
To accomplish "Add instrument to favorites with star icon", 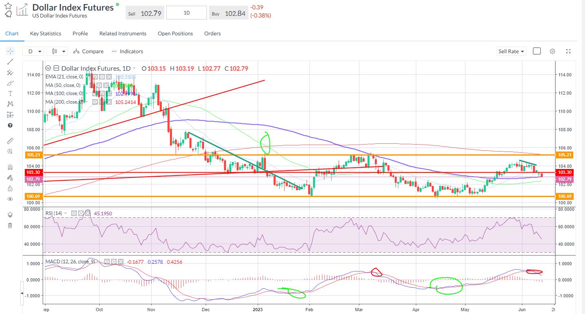I will click(x=8, y=6).
